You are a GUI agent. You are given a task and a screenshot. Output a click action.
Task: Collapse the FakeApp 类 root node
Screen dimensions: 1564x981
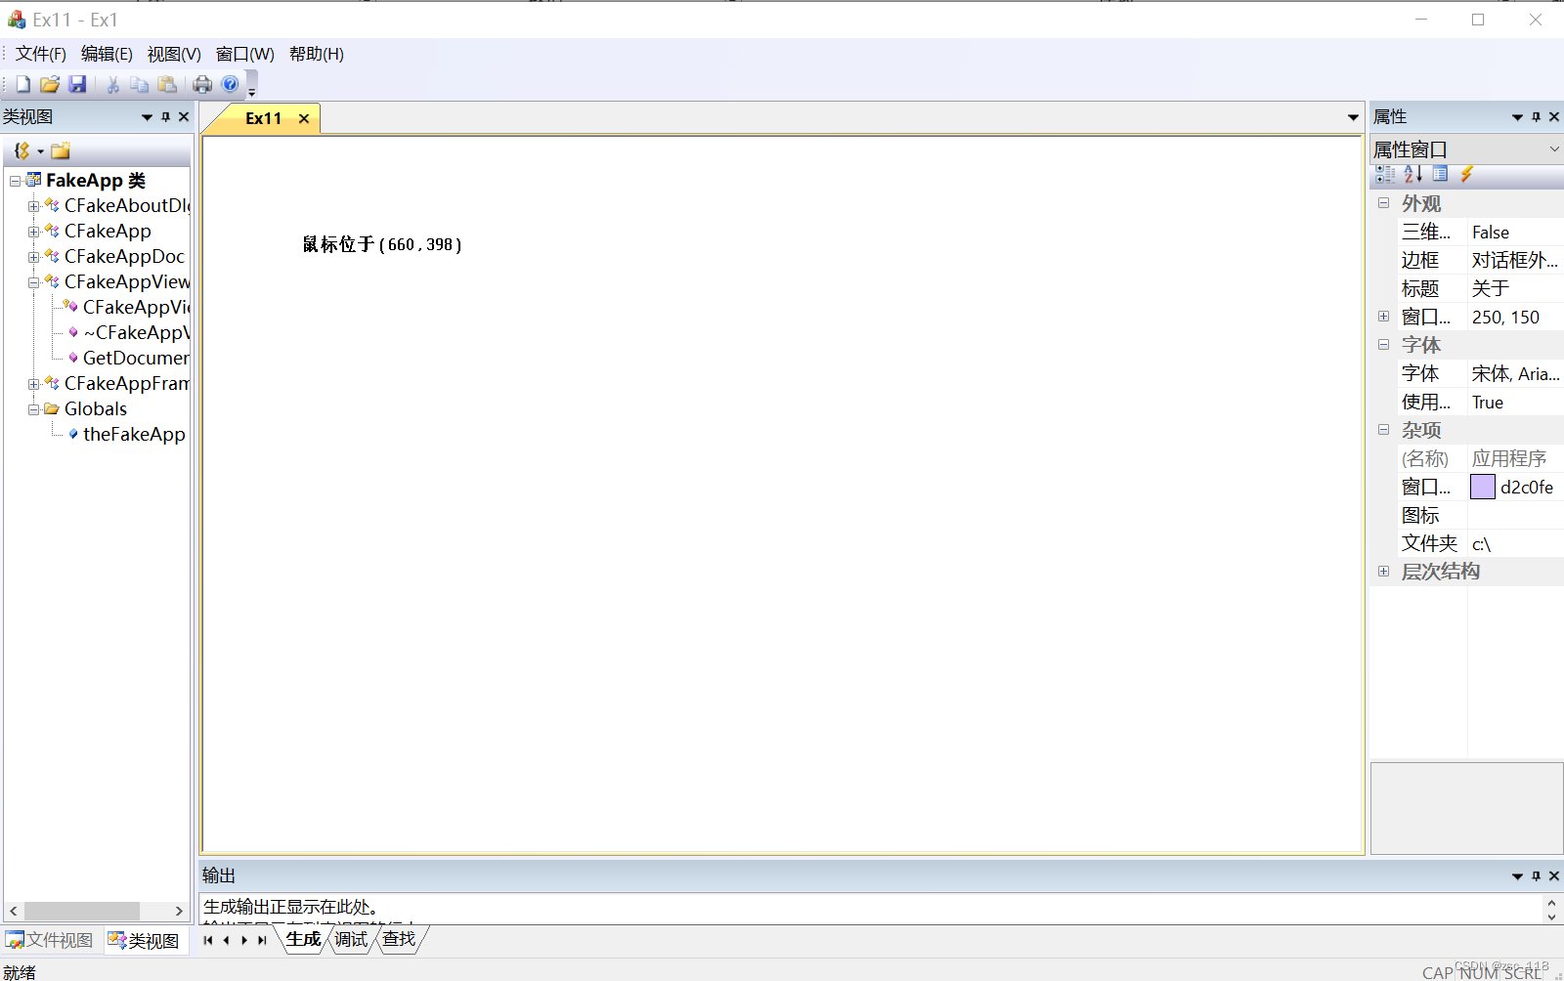[x=15, y=181]
